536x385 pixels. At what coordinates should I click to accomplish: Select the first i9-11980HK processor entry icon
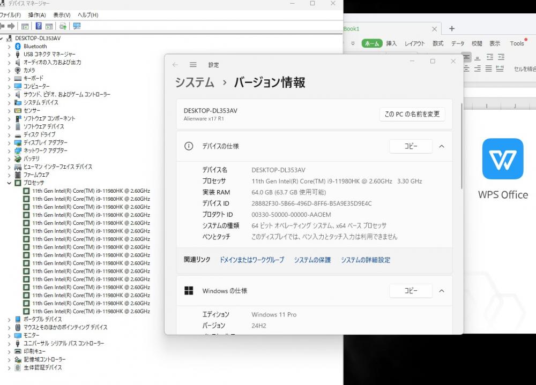tap(26, 191)
